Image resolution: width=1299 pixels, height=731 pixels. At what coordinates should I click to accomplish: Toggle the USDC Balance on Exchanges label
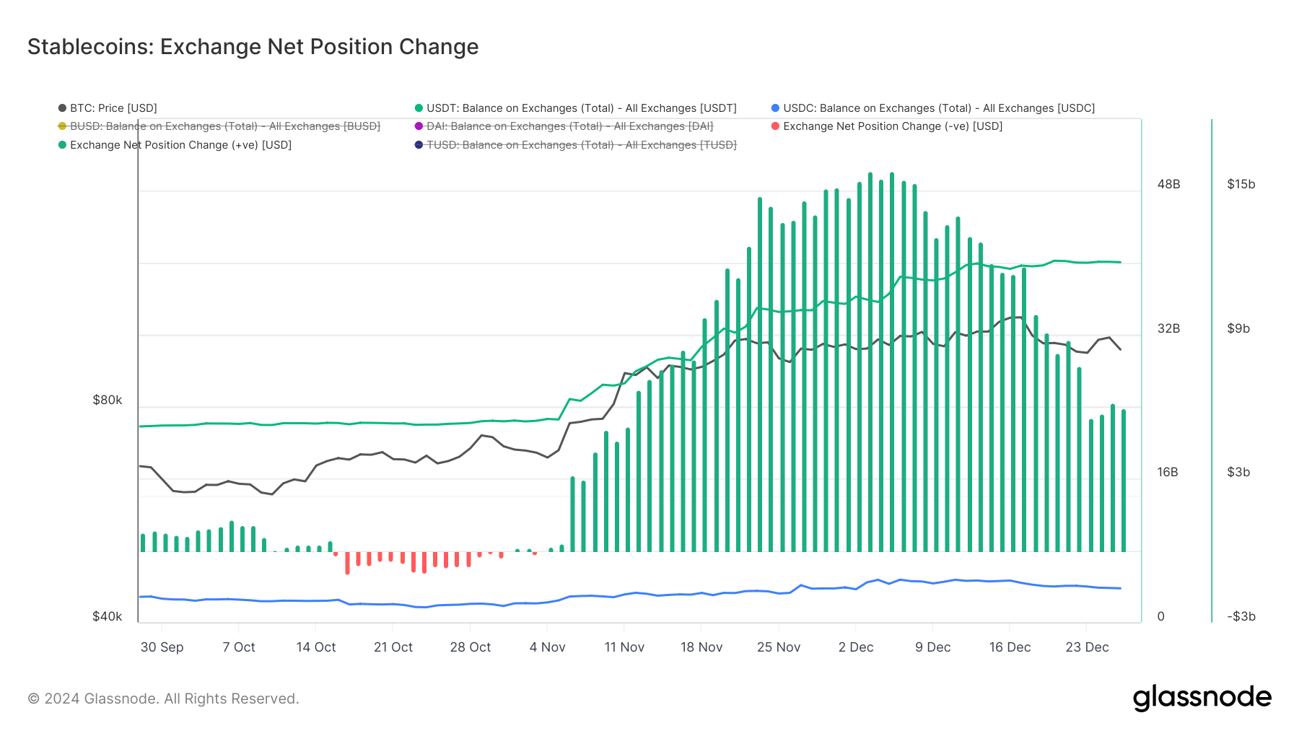(x=938, y=108)
